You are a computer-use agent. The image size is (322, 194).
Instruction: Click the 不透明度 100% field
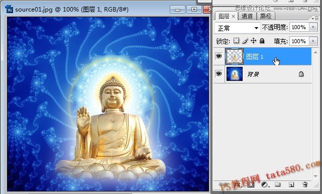[299, 27]
